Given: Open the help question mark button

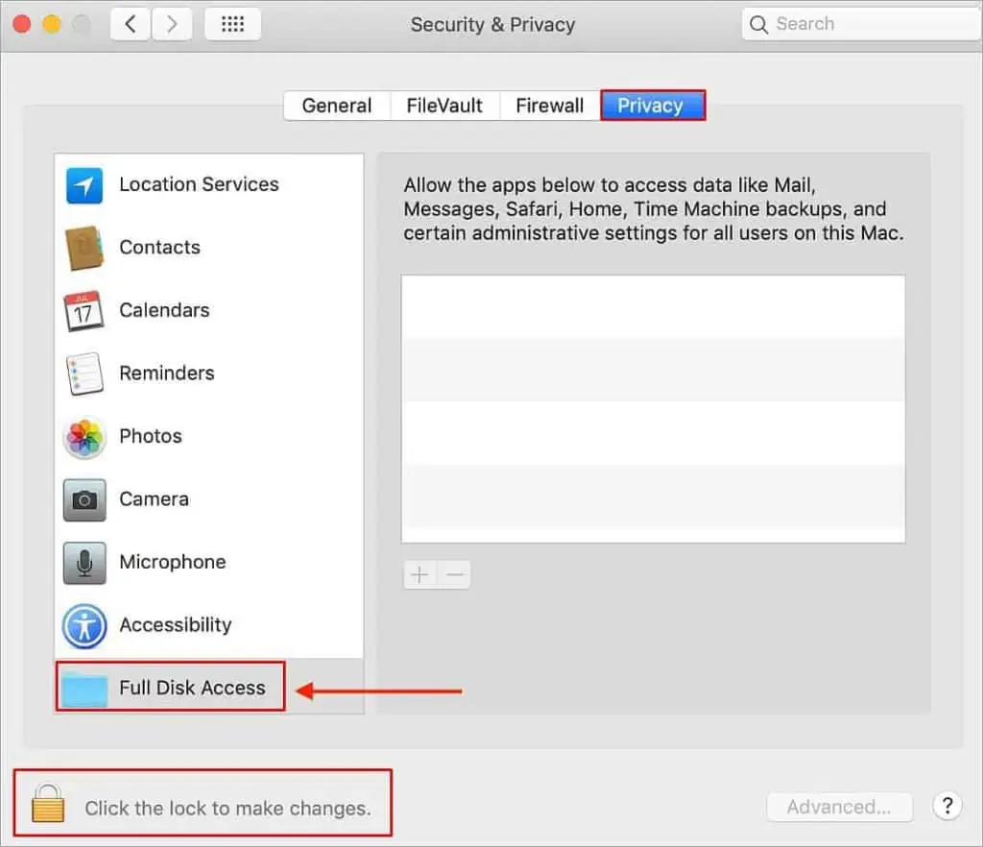Looking at the screenshot, I should [x=947, y=807].
